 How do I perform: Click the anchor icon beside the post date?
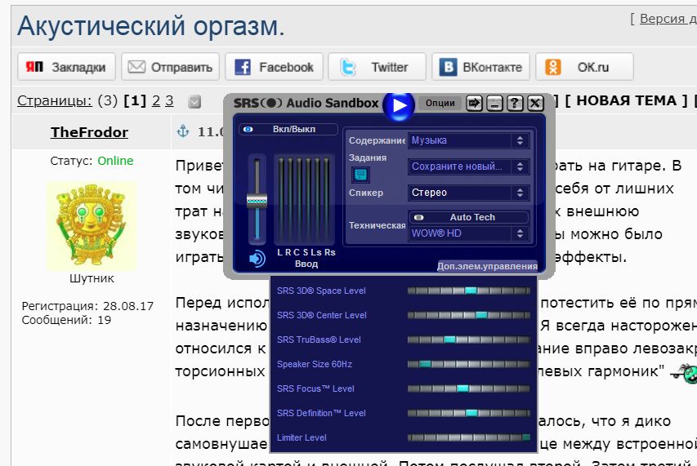[x=183, y=131]
